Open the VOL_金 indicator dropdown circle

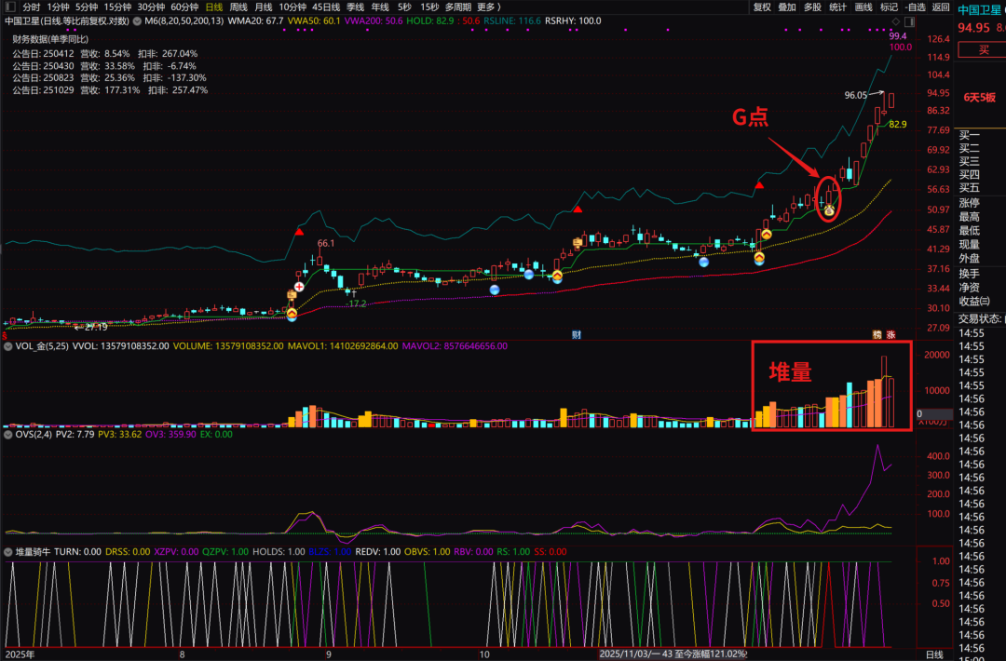tap(8, 346)
